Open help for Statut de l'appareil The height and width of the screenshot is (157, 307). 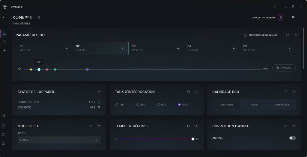pyautogui.click(x=99, y=92)
